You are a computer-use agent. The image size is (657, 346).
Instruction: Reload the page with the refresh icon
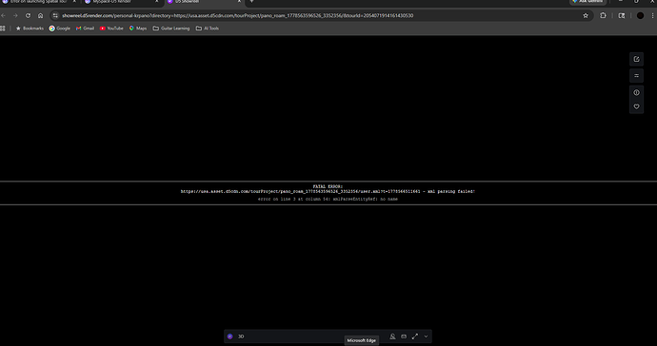click(x=28, y=15)
